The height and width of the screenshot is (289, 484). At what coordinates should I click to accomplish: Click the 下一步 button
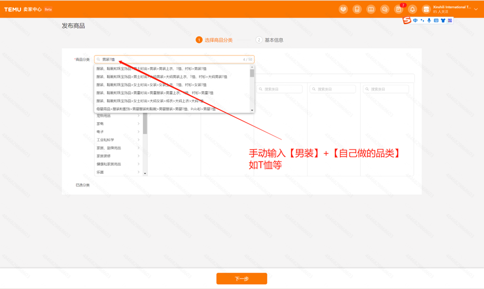241,278
